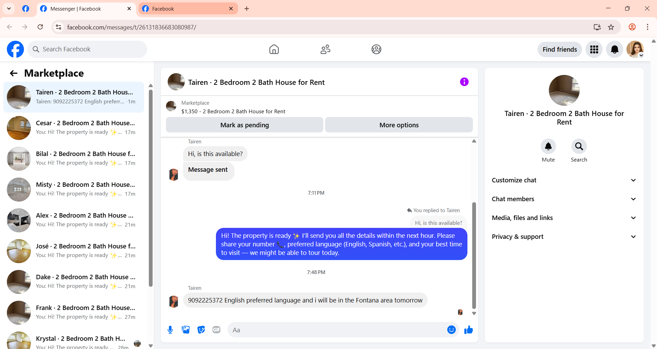
Task: Click the Facebook logo home icon
Action: coord(15,49)
